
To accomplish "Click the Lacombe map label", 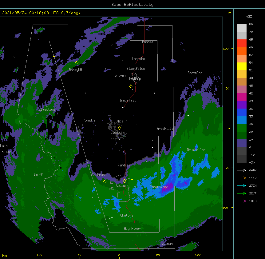I will coord(138,59).
